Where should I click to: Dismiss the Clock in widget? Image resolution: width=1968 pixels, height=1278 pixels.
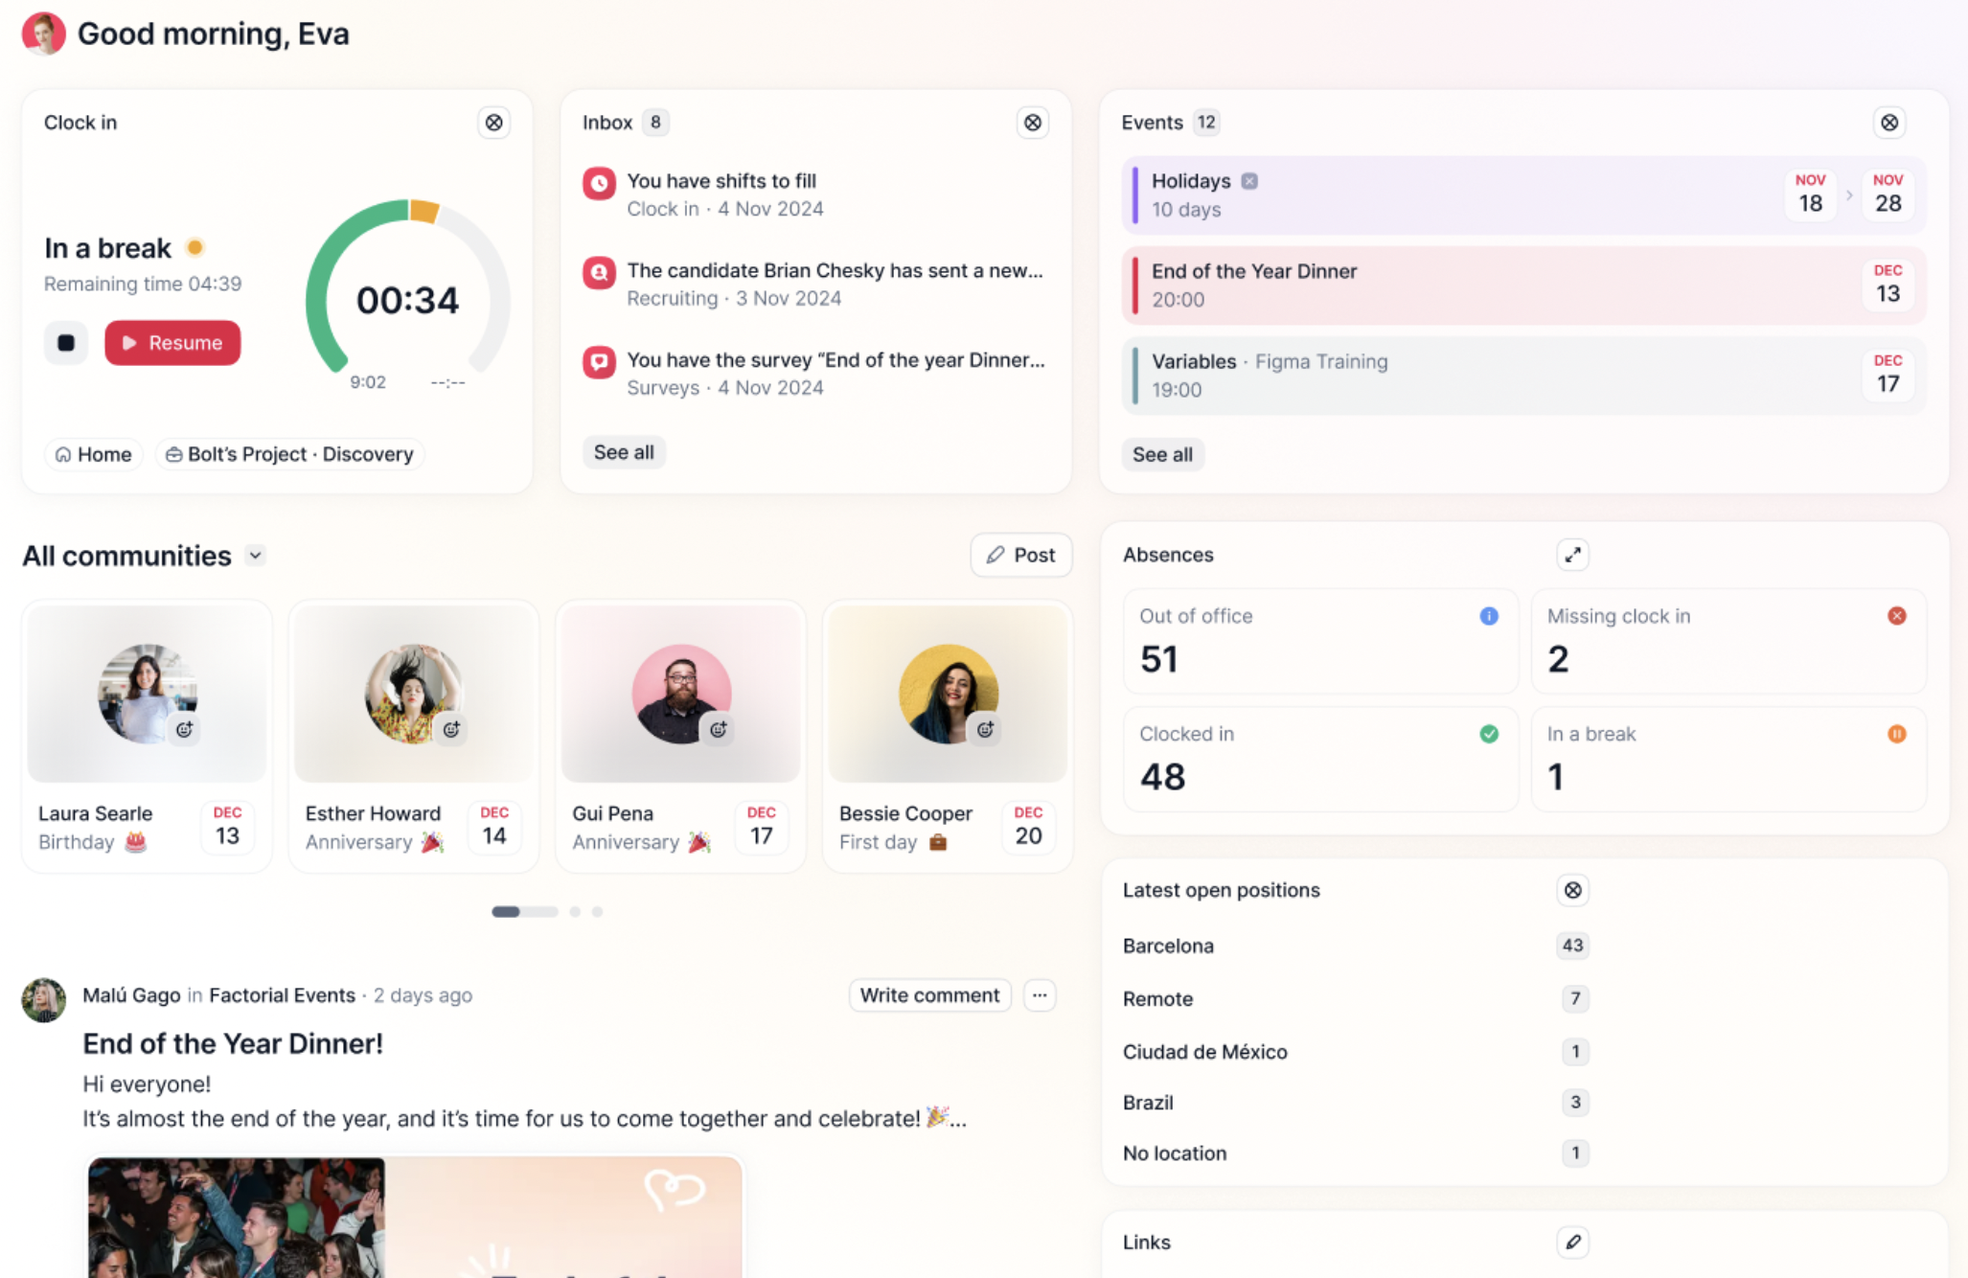(493, 123)
